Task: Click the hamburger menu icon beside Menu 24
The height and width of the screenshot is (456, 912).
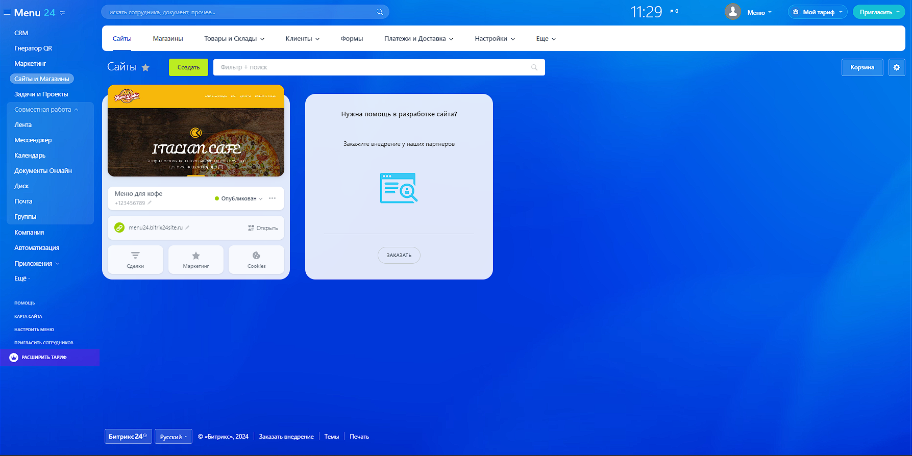Action: [7, 13]
